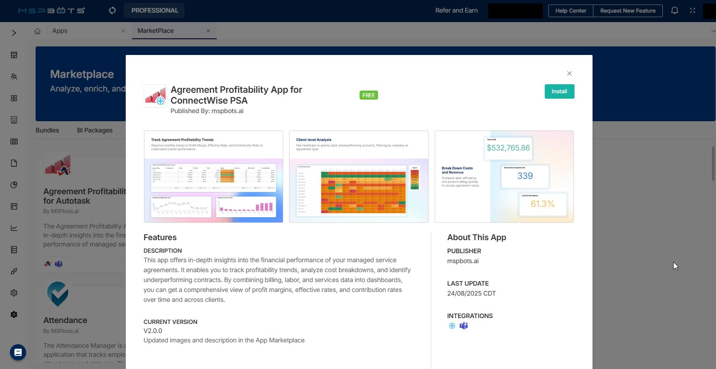Open the table grid icon in sidebar
716x369 pixels.
(x=14, y=141)
